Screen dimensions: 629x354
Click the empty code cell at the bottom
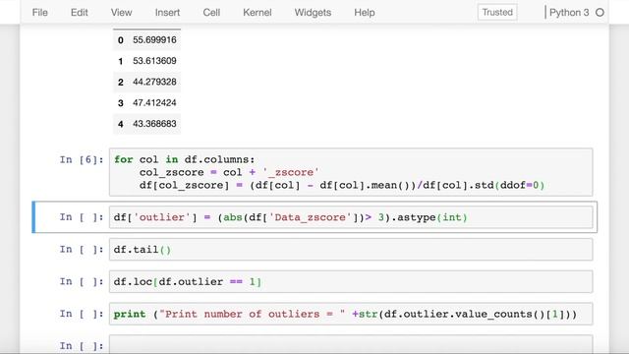[351, 344]
